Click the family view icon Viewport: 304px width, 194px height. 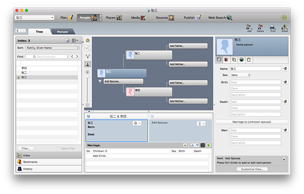tap(88, 56)
